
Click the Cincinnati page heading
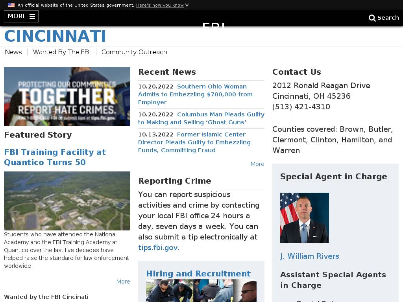pyautogui.click(x=55, y=36)
